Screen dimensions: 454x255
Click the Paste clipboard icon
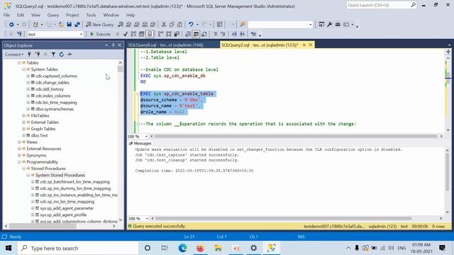coord(179,25)
